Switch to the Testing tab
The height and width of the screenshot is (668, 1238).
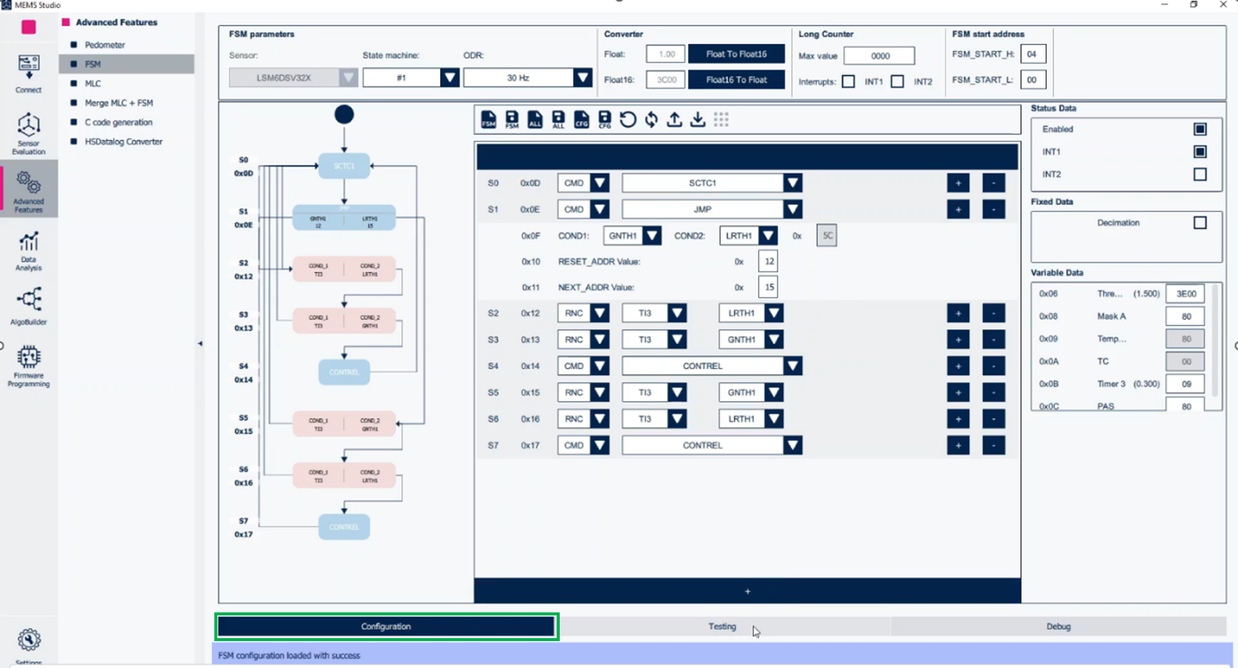tap(722, 626)
